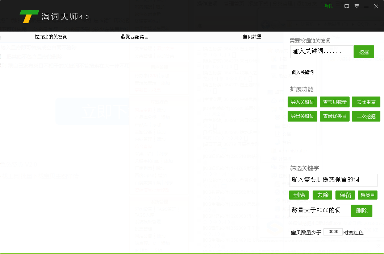The image size is (384, 254).
Task: Click the 登陆 login link
Action: pos(329,7)
